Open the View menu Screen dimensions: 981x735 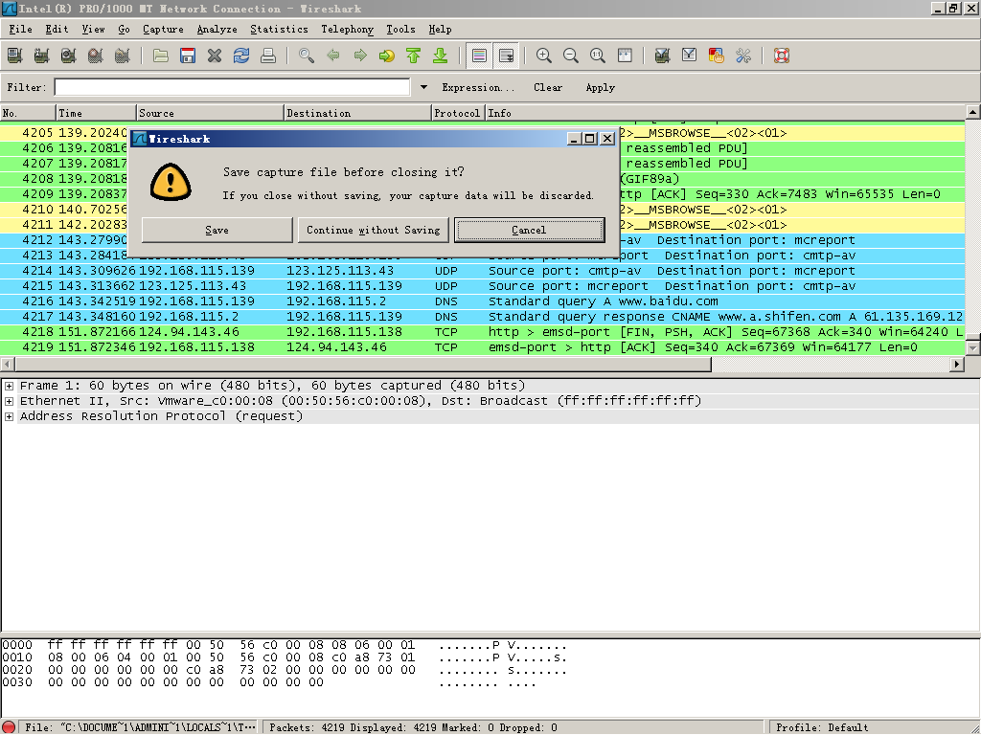coord(93,29)
